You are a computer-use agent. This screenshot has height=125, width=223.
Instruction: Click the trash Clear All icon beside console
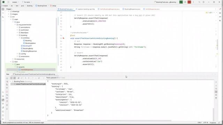pos(216,98)
